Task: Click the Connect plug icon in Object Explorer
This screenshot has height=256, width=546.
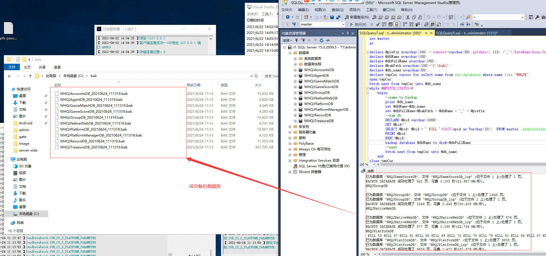Action: (x=297, y=40)
